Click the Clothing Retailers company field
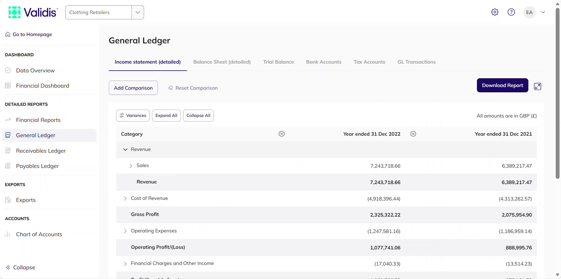Image resolution: width=561 pixels, height=279 pixels. tap(98, 12)
